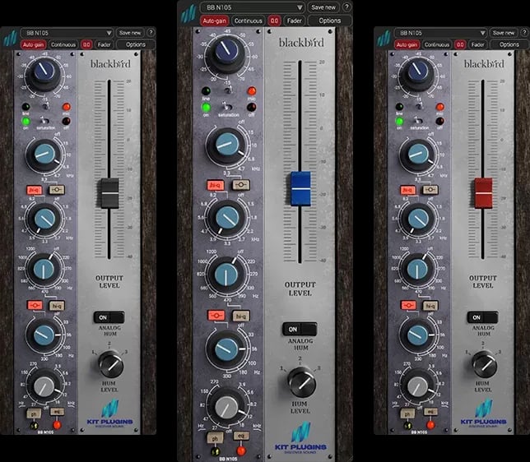Click the high shelf kHz knob on blue-fader plugin

tap(227, 145)
